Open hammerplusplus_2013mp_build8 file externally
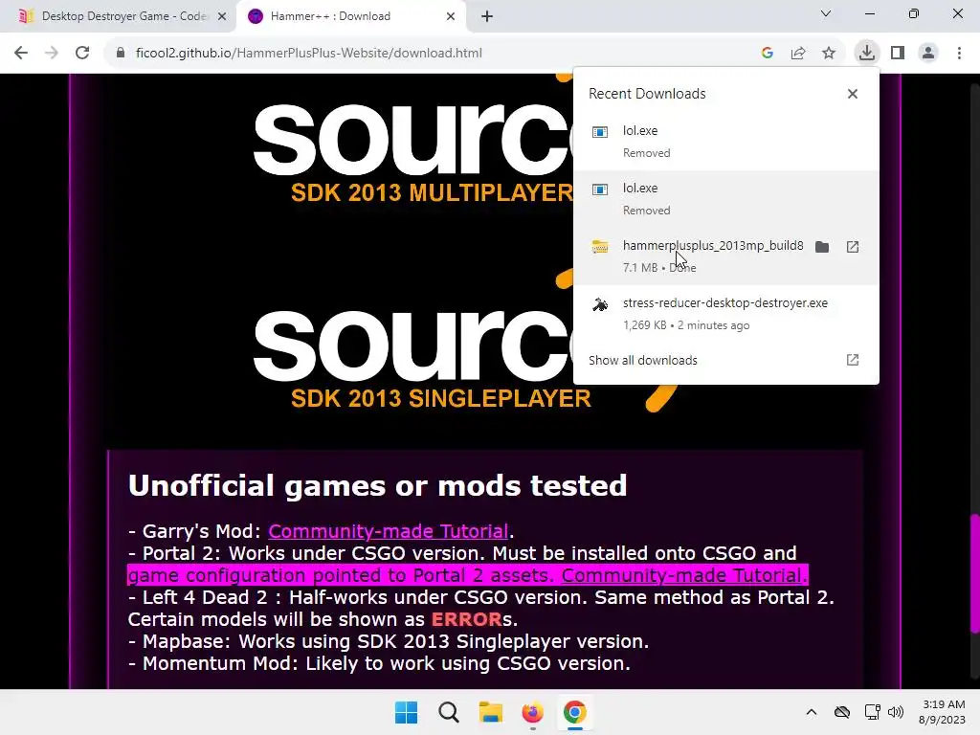 [853, 247]
